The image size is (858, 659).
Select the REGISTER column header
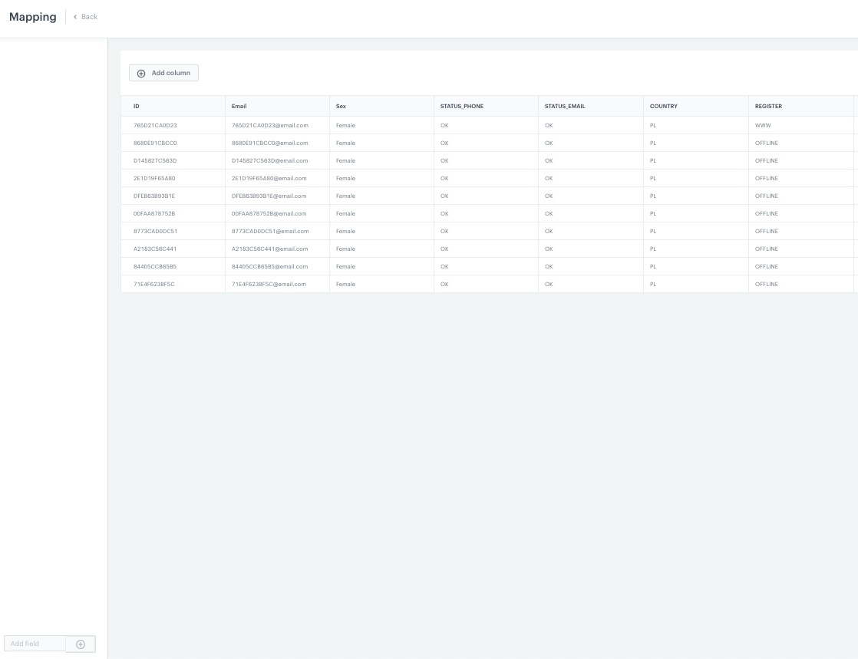point(768,106)
